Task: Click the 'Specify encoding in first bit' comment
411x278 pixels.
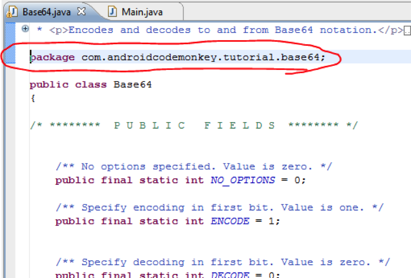Action: (220, 207)
